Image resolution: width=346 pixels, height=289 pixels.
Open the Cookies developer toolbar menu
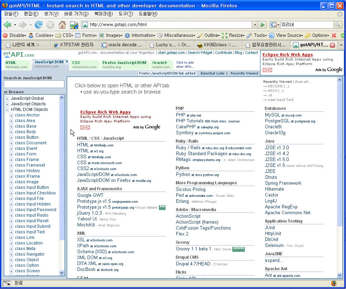coord(41,35)
